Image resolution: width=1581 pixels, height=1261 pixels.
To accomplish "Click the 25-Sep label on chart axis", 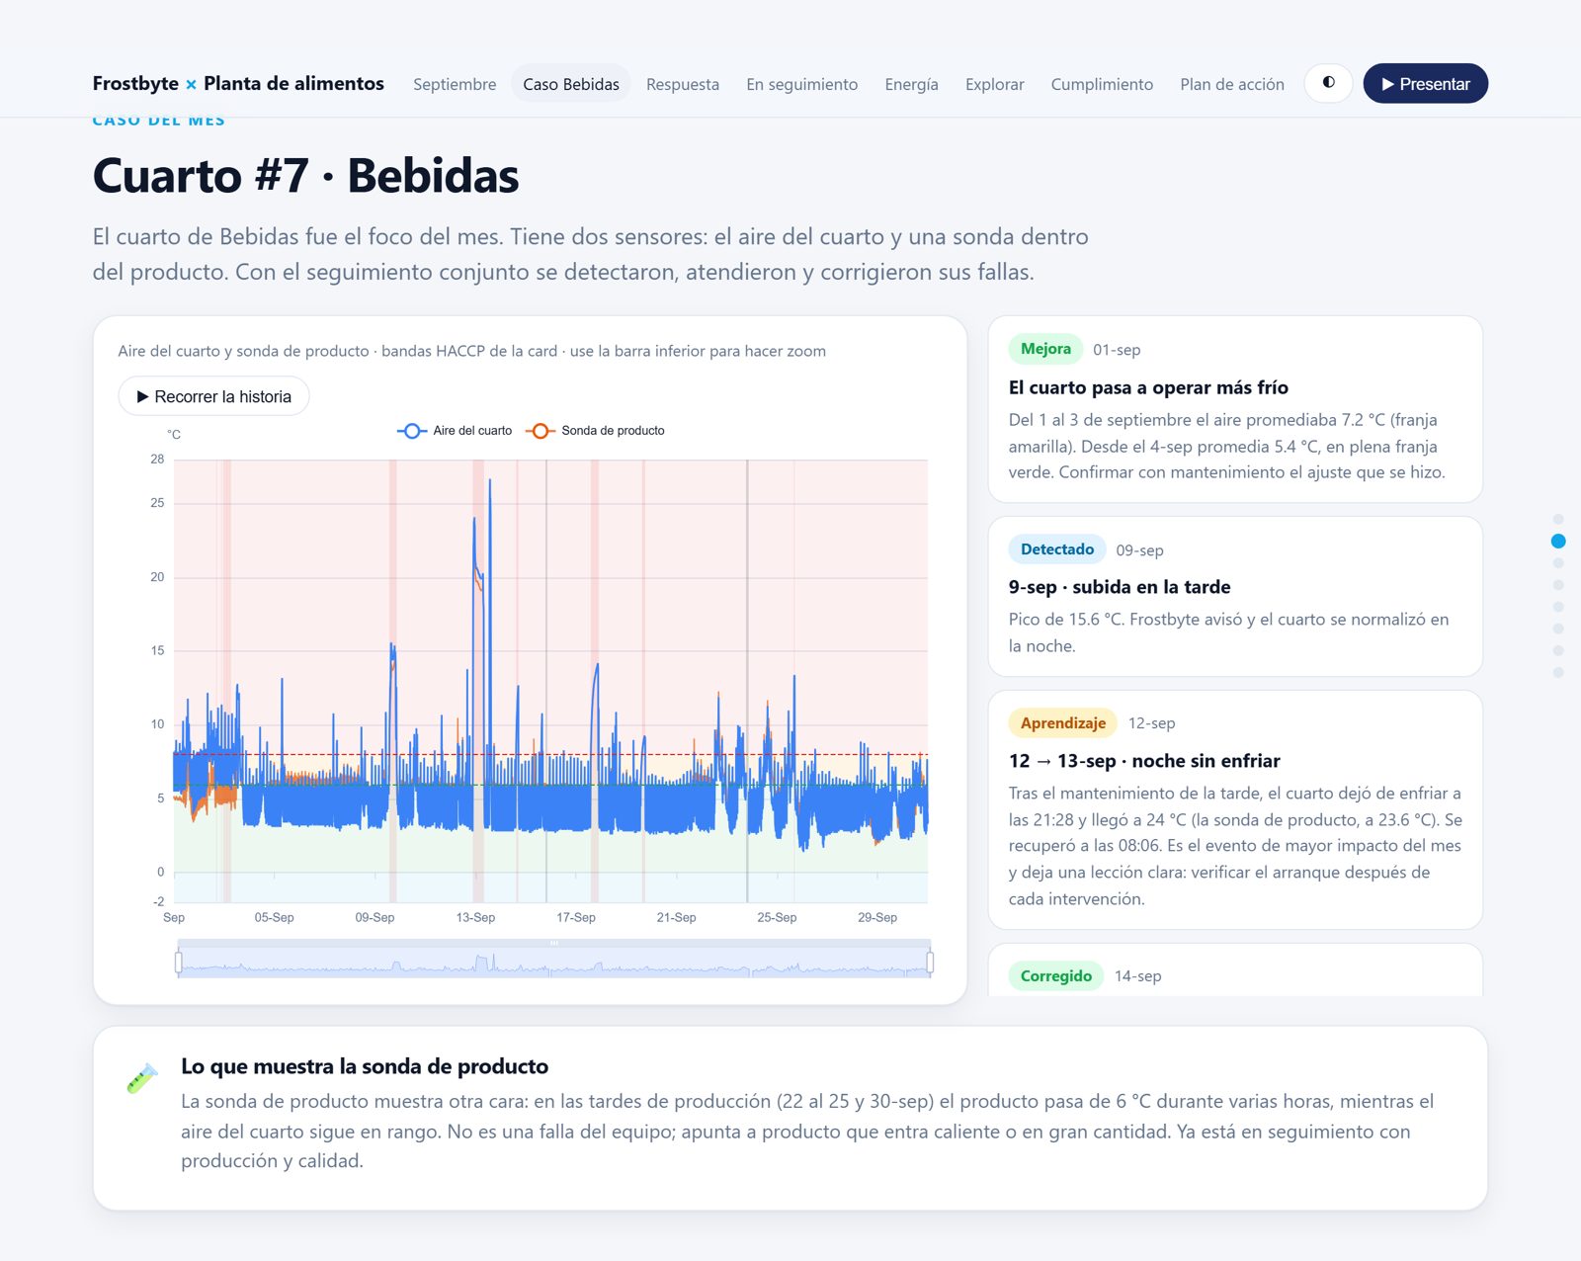I will tap(777, 918).
